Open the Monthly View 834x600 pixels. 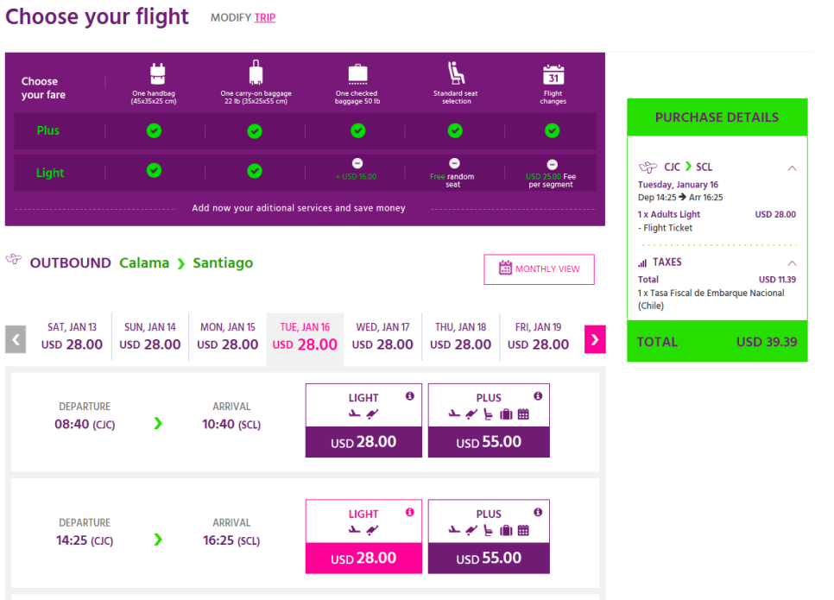coord(539,268)
